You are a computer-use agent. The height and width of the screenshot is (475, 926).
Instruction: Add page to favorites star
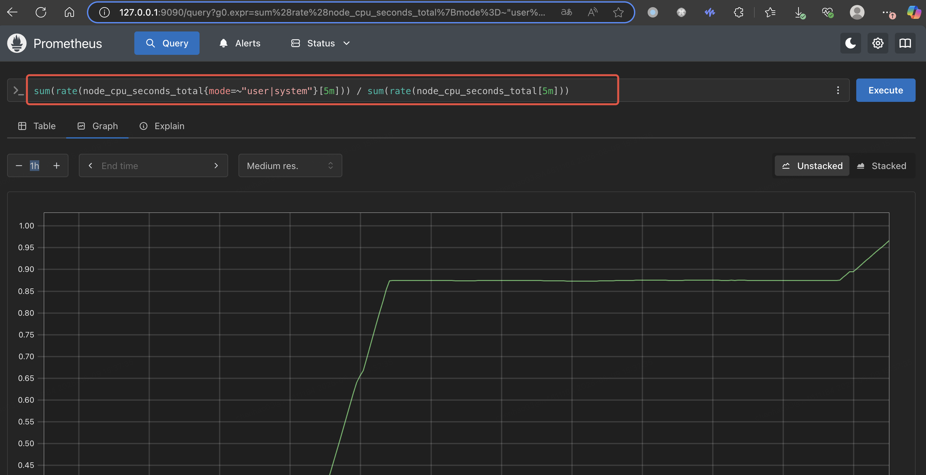[618, 13]
